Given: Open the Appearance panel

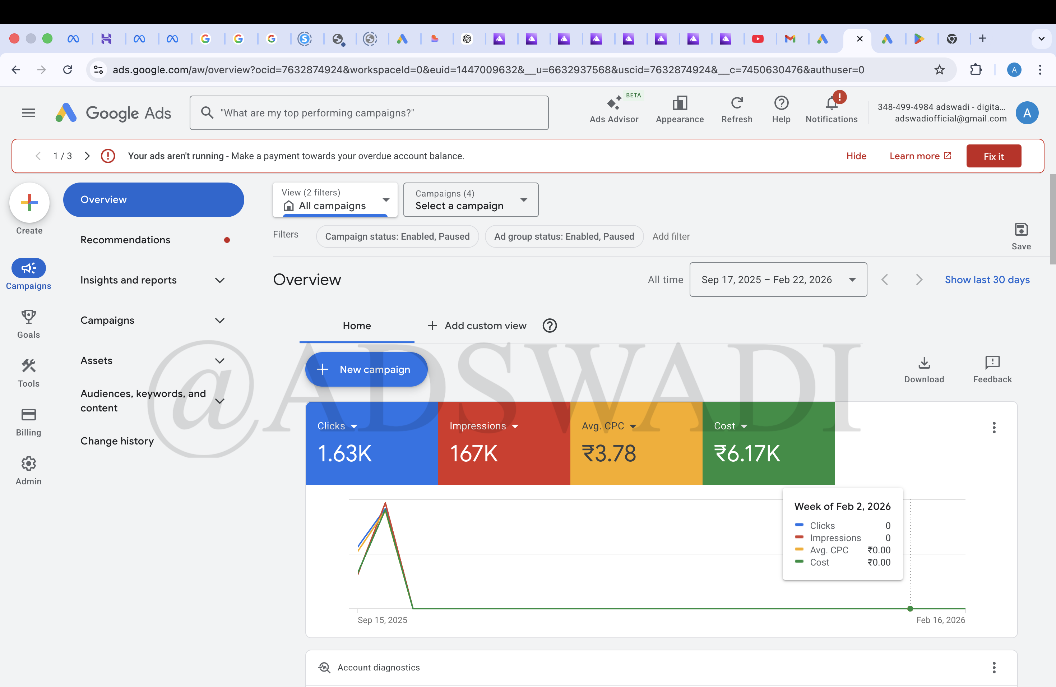Looking at the screenshot, I should (x=679, y=109).
